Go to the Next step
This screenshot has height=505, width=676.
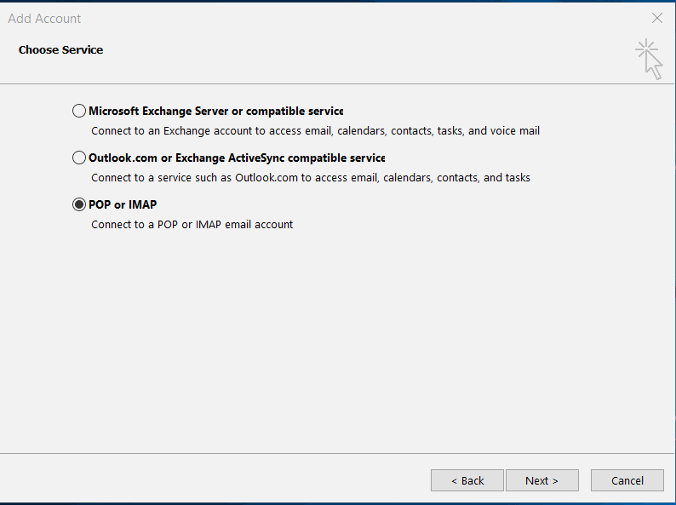542,480
